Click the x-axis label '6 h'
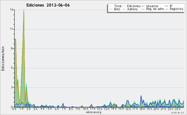Image resolution: width=187 pixels, height=115 pixels. tap(57, 109)
